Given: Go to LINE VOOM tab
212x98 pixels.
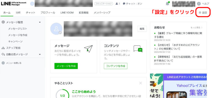Looking at the screenshot, I should 67,13.
